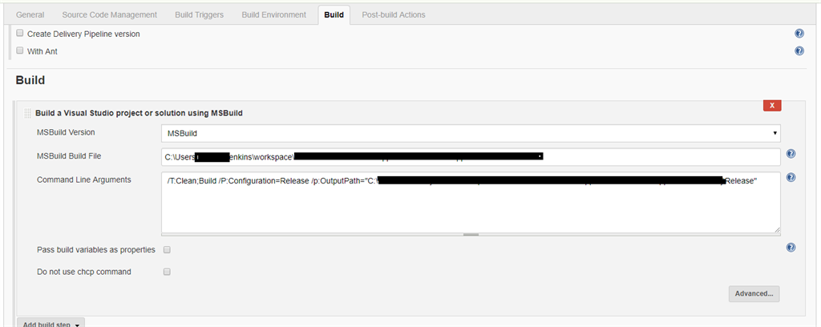Screen dimensions: 821x327
Task: Open help for Create Delivery Pipeline version
Action: (799, 34)
